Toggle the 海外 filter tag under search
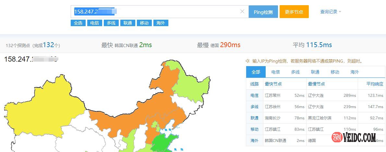 click(x=161, y=23)
